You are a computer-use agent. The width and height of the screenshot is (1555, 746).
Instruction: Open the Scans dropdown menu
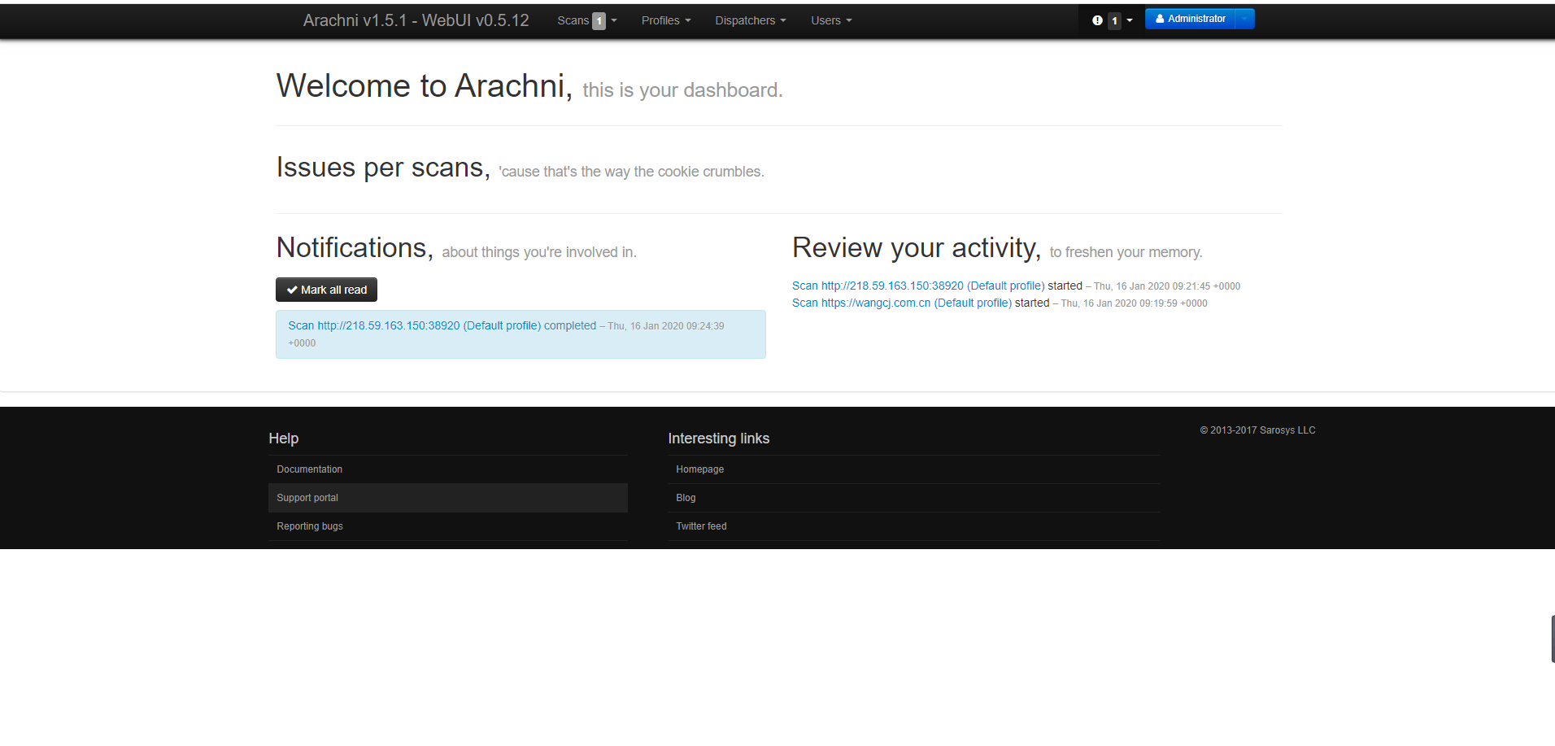573,20
